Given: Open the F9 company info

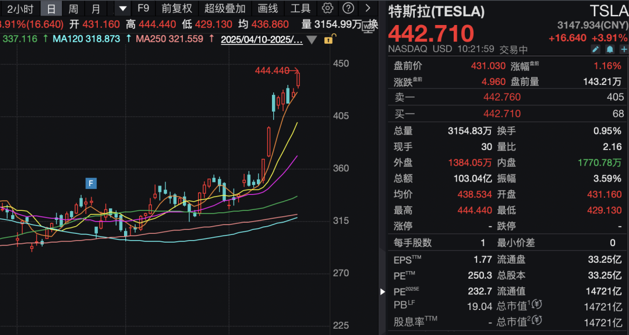Looking at the screenshot, I should point(143,8).
